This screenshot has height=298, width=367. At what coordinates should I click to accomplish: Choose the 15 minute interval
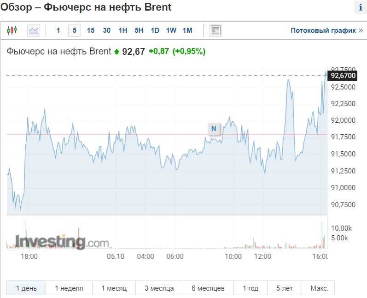click(91, 30)
